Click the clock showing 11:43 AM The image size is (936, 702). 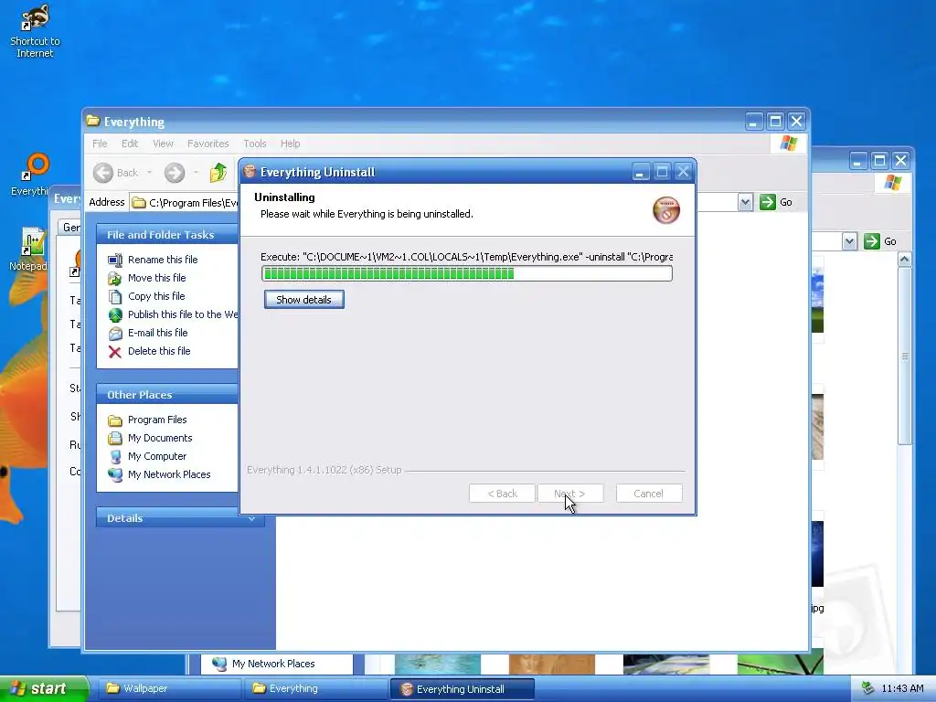pos(902,689)
